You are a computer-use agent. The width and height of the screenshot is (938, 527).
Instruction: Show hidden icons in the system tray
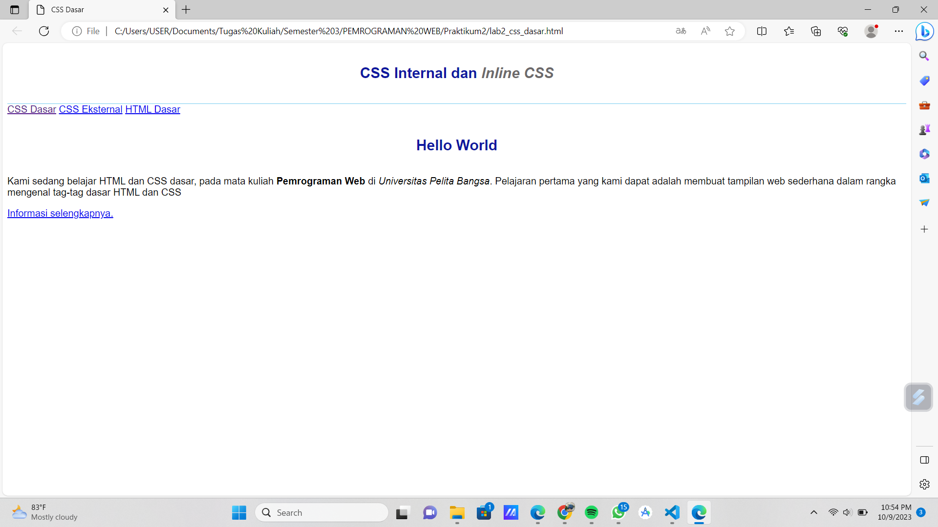(814, 512)
